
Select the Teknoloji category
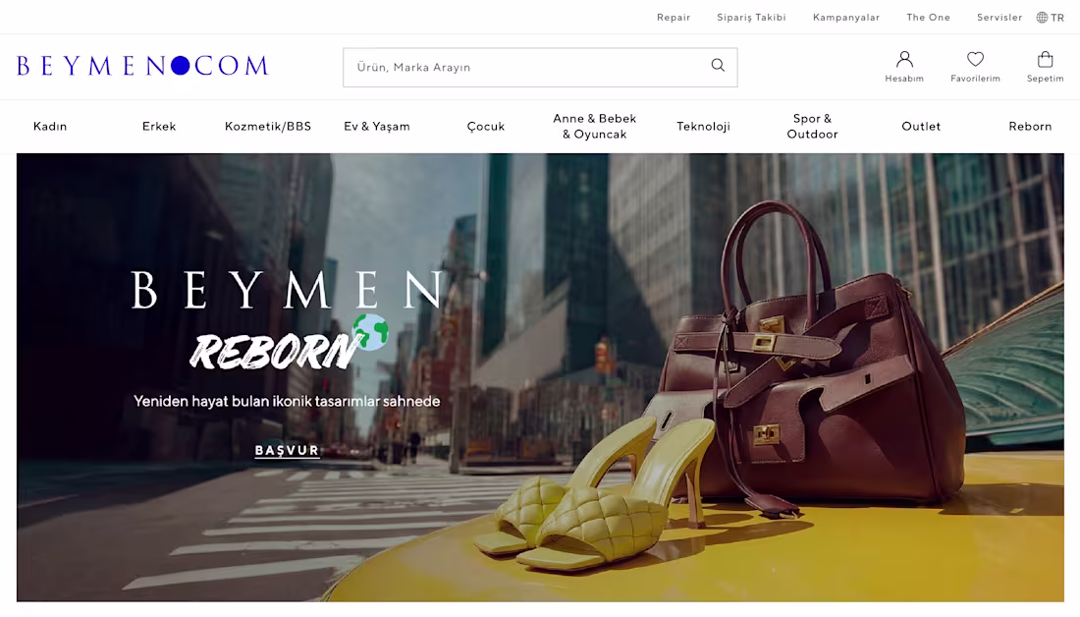tap(703, 126)
